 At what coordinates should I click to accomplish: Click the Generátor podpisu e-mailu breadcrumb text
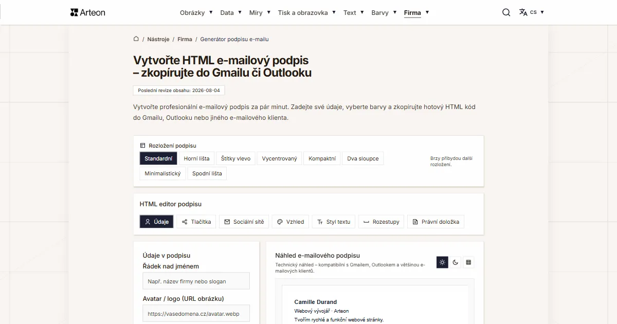[234, 39]
